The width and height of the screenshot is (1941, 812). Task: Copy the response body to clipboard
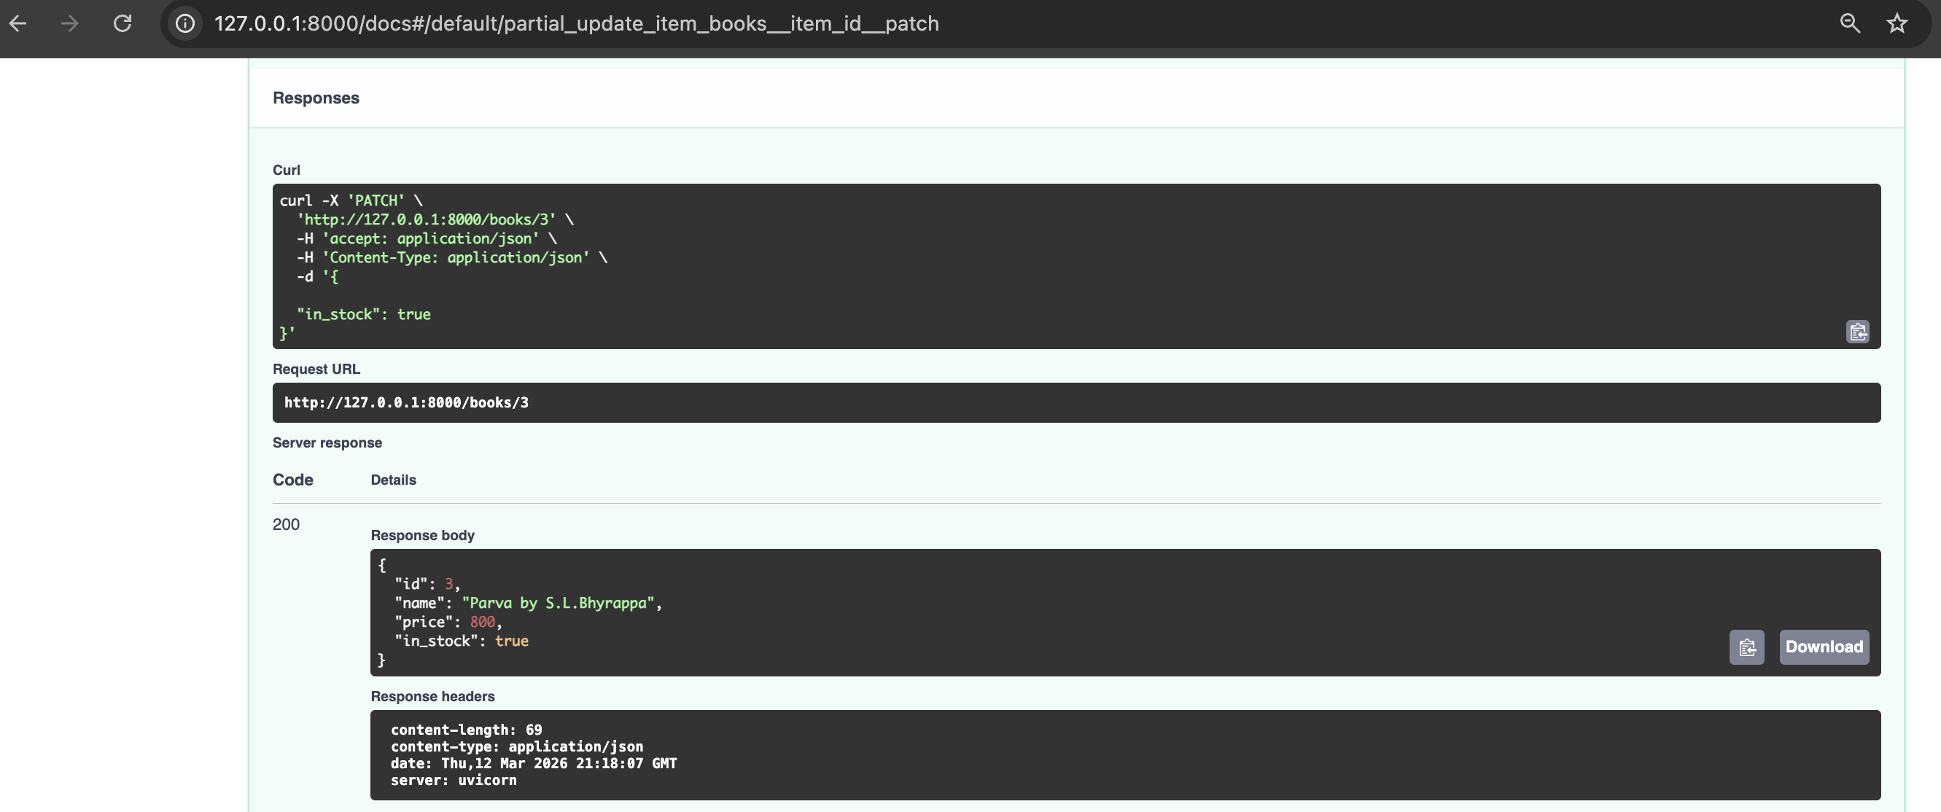[x=1746, y=647]
